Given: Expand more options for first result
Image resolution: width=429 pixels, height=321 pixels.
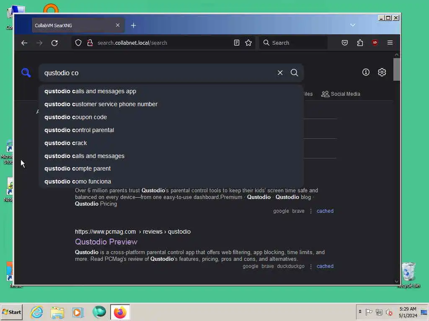Looking at the screenshot, I should (310, 211).
